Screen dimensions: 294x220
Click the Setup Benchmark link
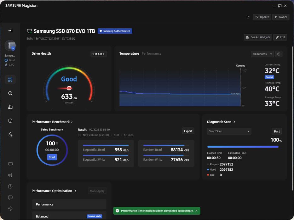(52, 129)
